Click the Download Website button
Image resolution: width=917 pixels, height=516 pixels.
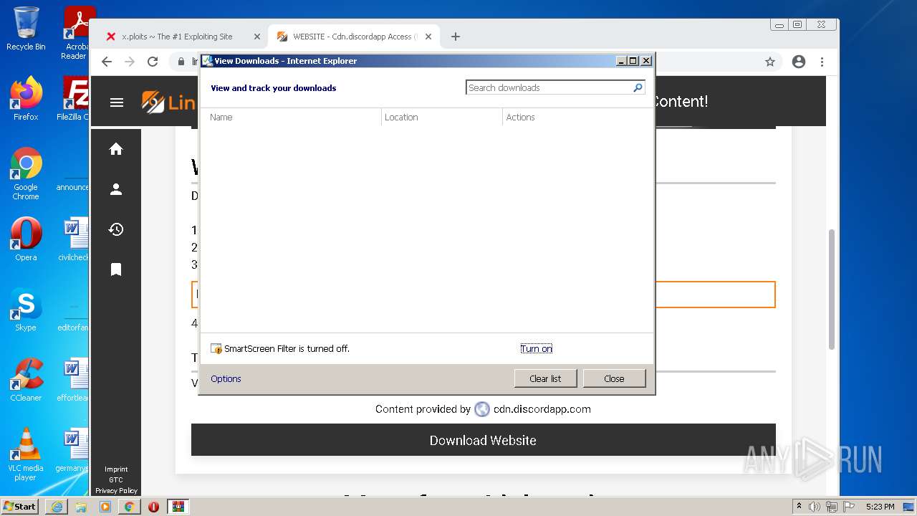483,440
